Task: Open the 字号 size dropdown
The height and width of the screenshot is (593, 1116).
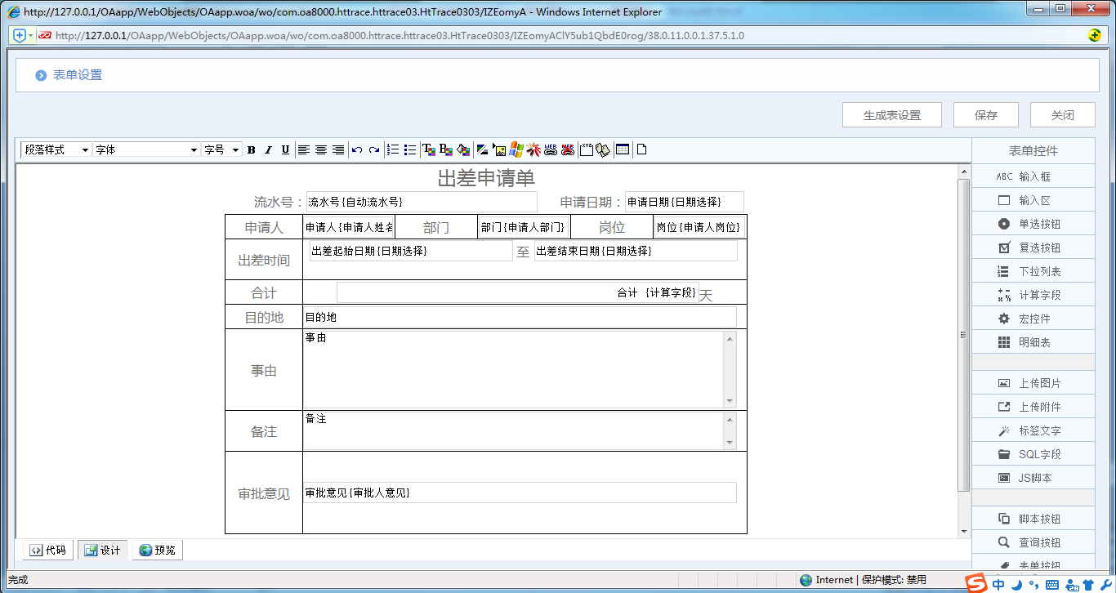Action: point(221,149)
